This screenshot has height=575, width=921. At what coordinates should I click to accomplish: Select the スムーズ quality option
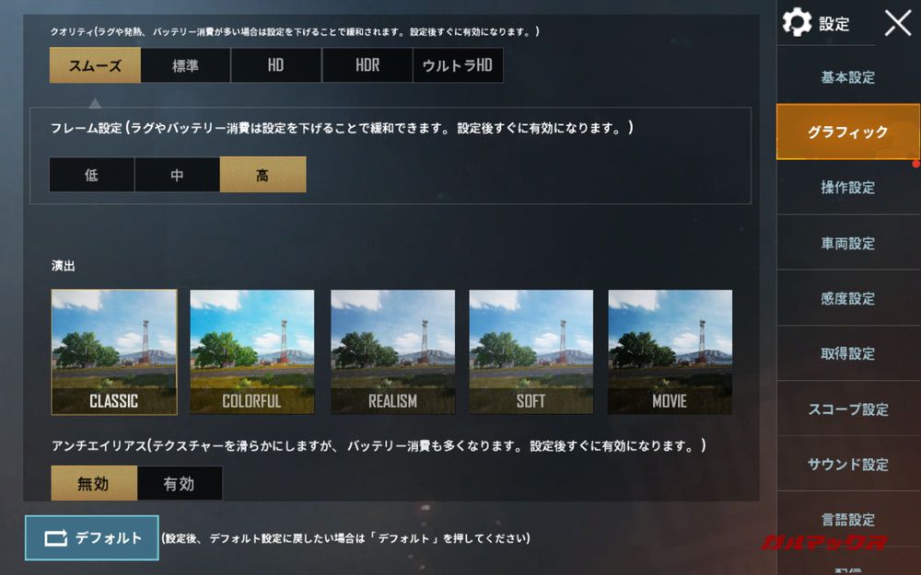[x=95, y=65]
